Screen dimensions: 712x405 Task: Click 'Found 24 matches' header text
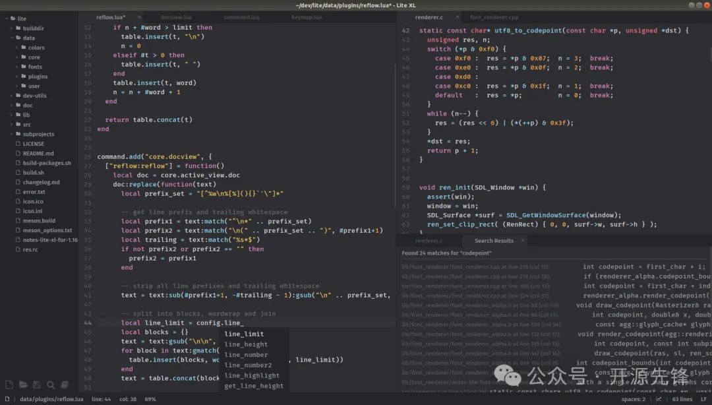(446, 253)
